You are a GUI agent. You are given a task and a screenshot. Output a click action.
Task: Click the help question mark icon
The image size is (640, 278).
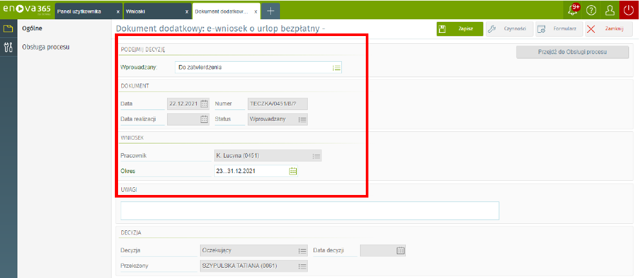click(x=591, y=10)
